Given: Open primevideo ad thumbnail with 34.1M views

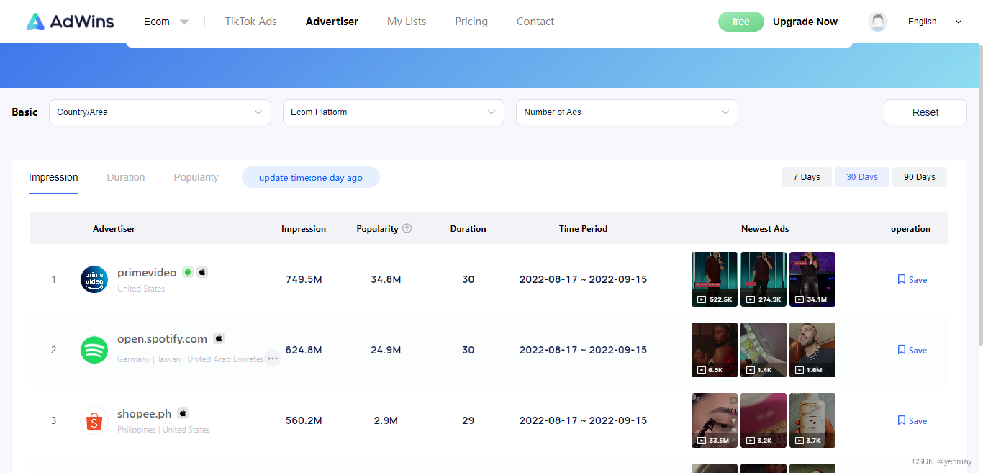Looking at the screenshot, I should [812, 279].
